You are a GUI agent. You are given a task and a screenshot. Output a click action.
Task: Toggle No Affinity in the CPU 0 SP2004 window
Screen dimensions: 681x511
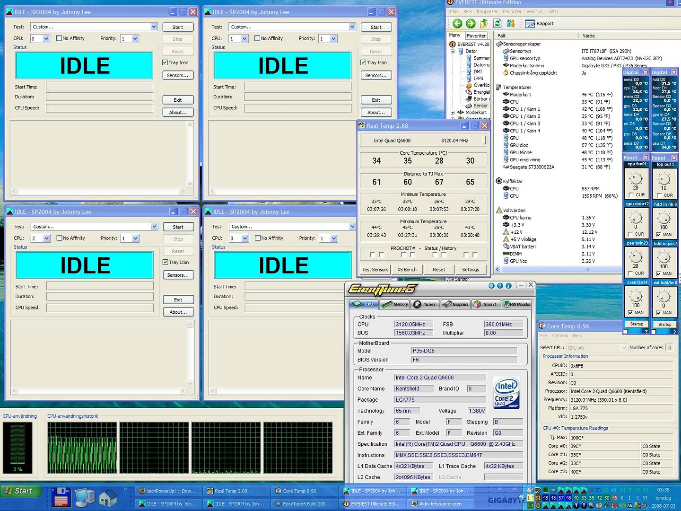tap(59, 38)
